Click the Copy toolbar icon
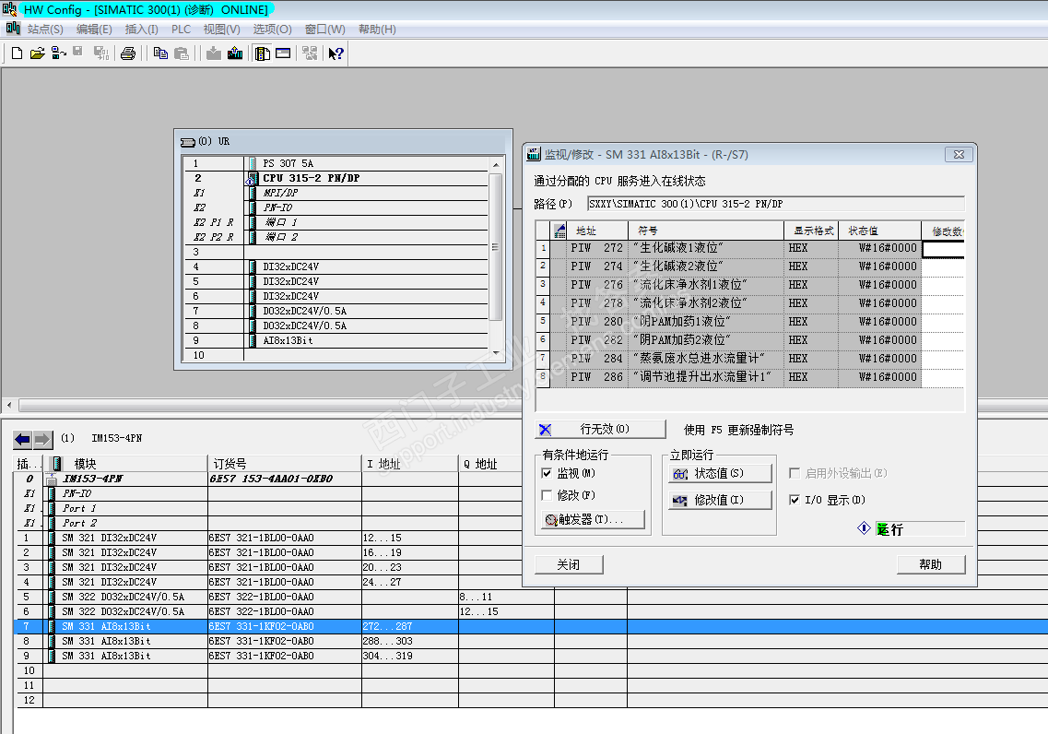 [160, 53]
